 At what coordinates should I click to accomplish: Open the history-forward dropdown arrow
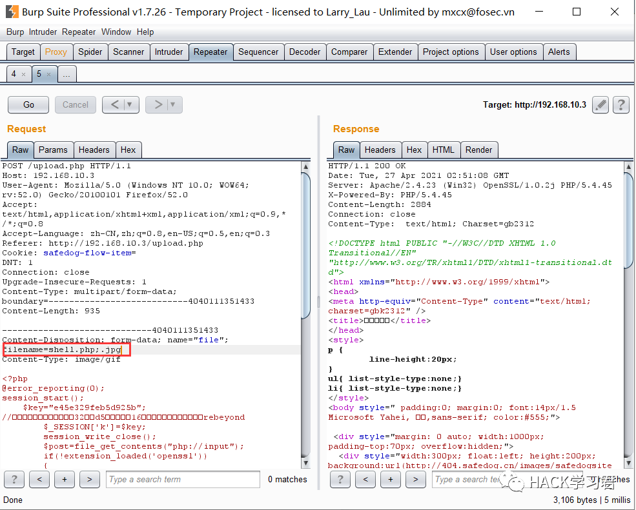[x=173, y=105]
